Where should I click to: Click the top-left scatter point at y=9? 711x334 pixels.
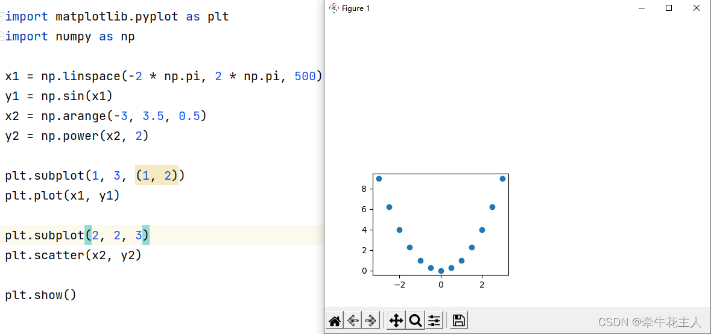pyautogui.click(x=379, y=178)
